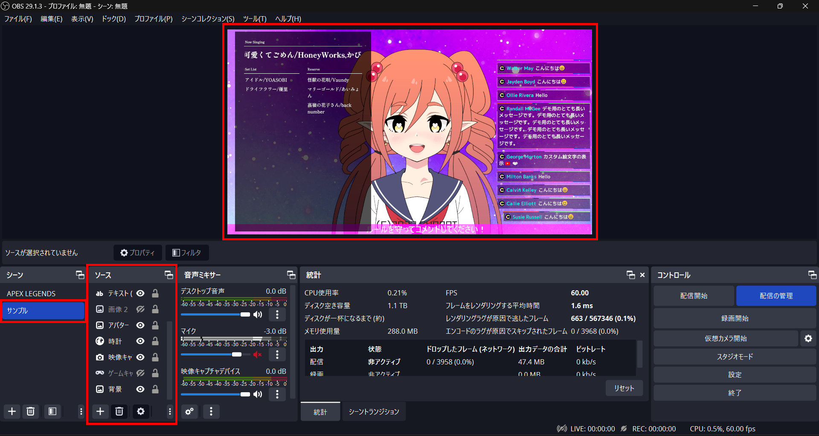Open the ファイル(F) menu

[18, 19]
